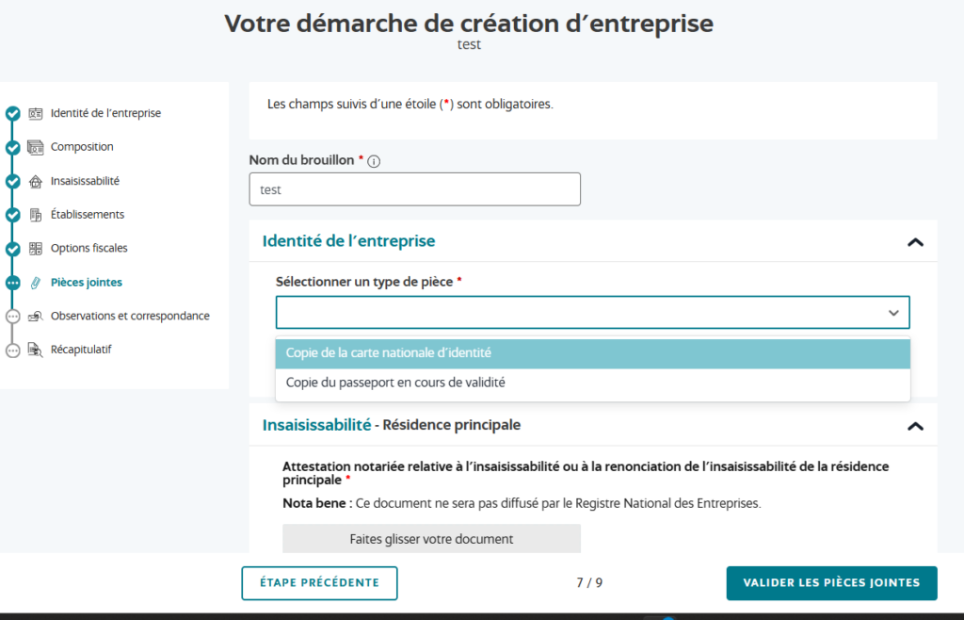Click the Nota bene notice text

point(522,504)
